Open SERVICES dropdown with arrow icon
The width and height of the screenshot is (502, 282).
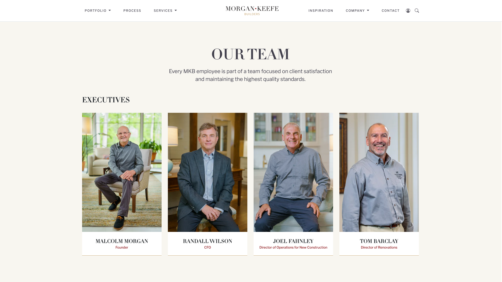166,10
